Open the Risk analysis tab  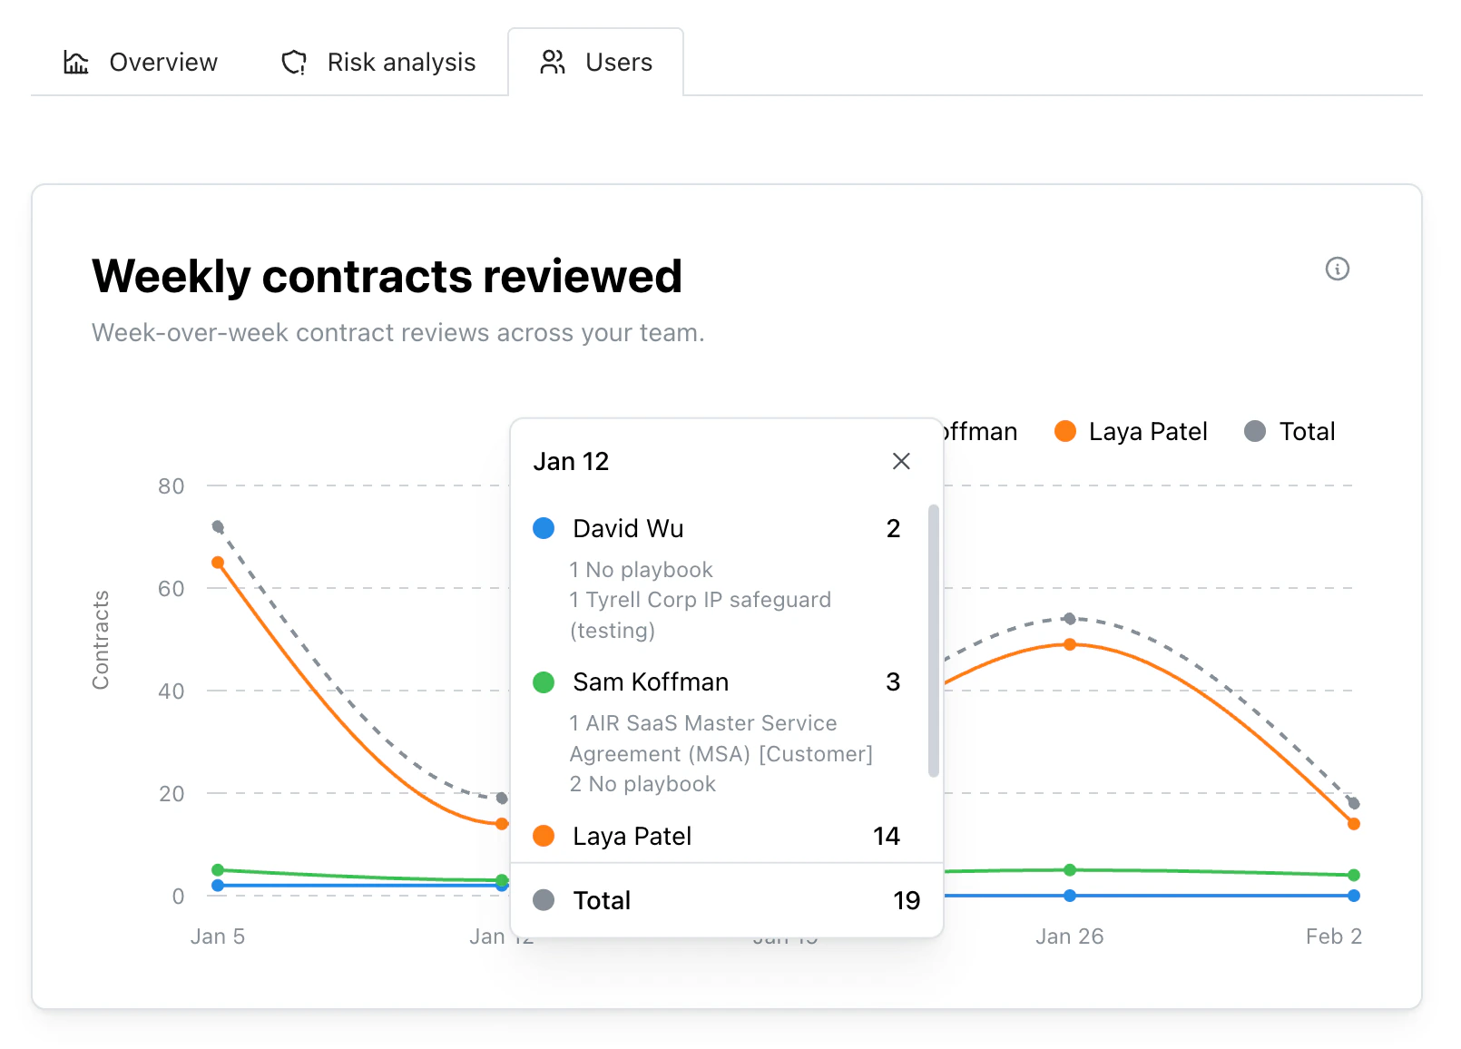click(x=401, y=62)
